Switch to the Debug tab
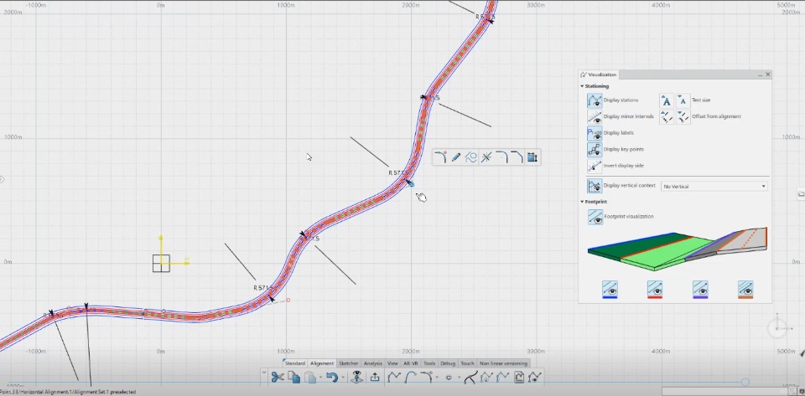805x396 pixels. [448, 363]
